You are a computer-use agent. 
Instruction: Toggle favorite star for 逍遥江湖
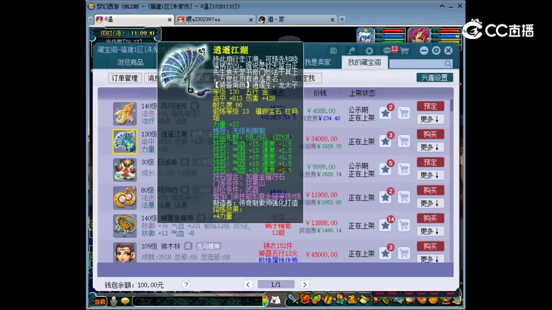coord(385,141)
